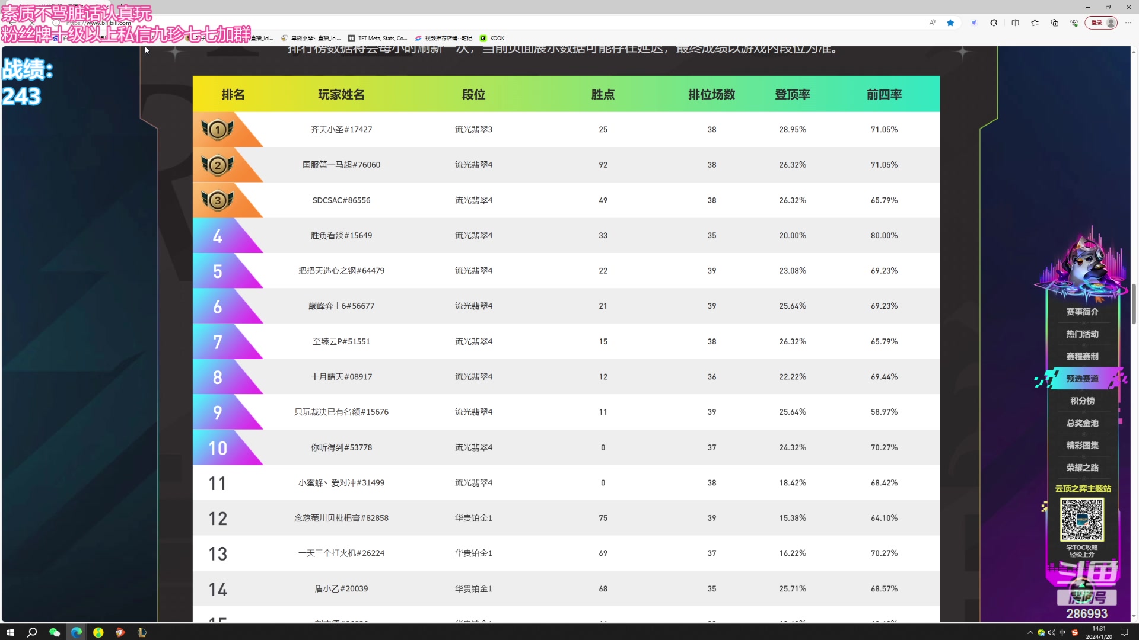This screenshot has width=1139, height=640.
Task: Open the KOOK bookmark
Action: point(492,38)
